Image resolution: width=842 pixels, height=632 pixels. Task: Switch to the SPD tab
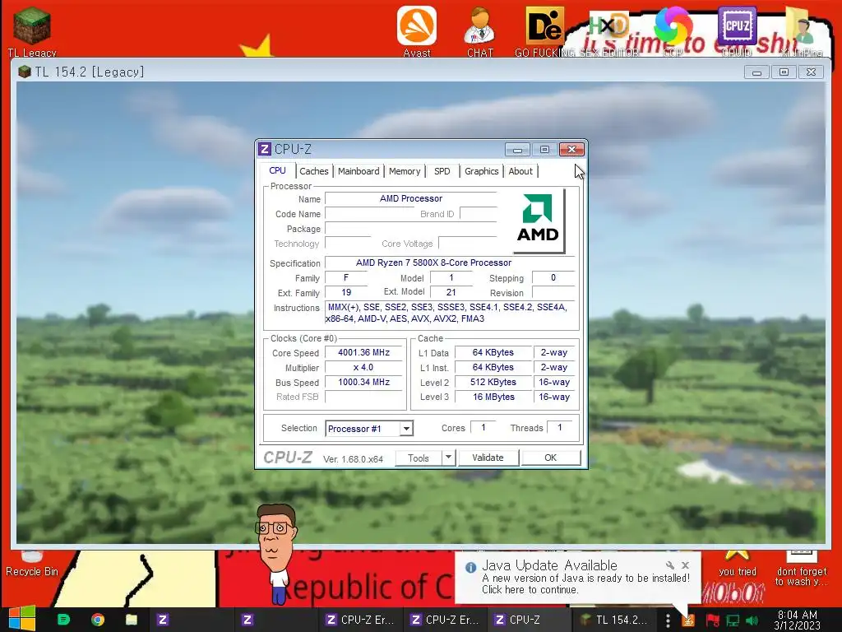click(x=442, y=171)
